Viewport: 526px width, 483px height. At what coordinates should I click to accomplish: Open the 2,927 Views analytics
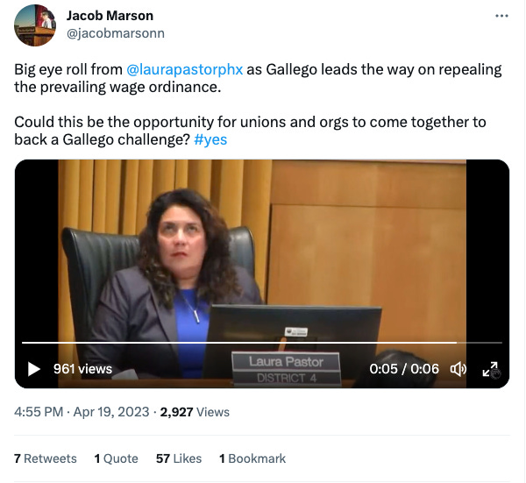click(195, 412)
